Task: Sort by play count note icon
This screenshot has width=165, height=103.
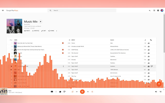Action: (x=145, y=40)
